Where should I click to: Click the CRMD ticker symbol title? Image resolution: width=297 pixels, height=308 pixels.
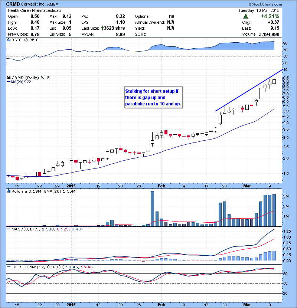pyautogui.click(x=13, y=4)
